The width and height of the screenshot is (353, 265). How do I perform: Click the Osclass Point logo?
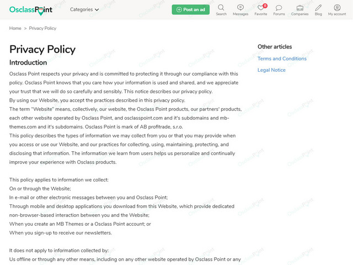pos(31,10)
